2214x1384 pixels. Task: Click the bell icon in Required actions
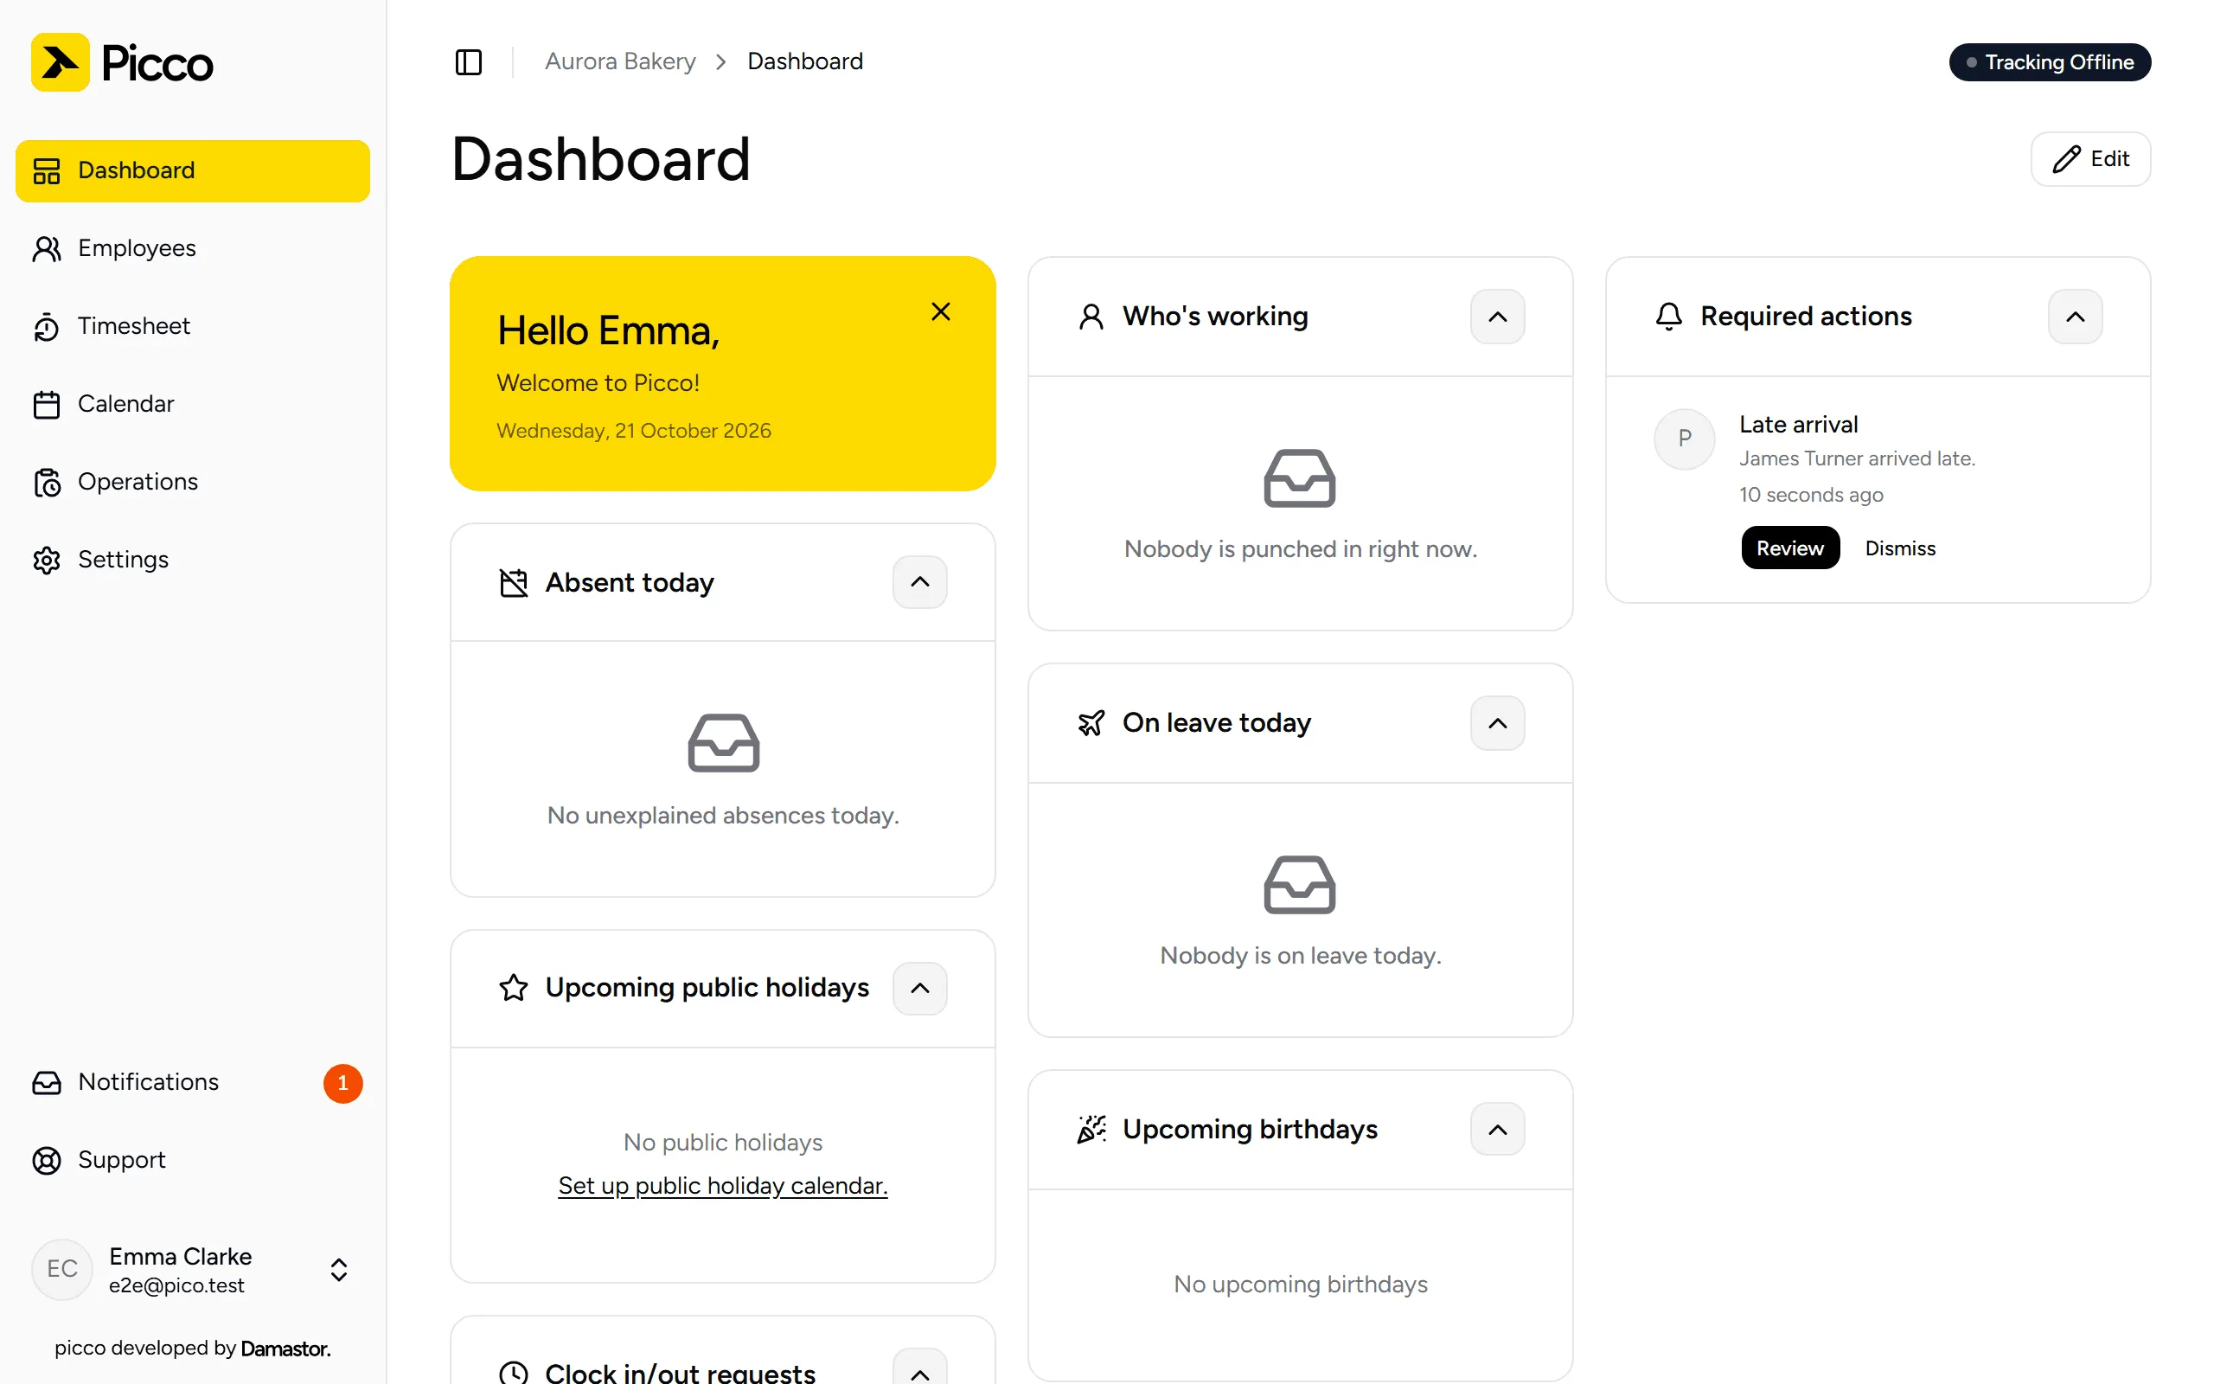1669,316
